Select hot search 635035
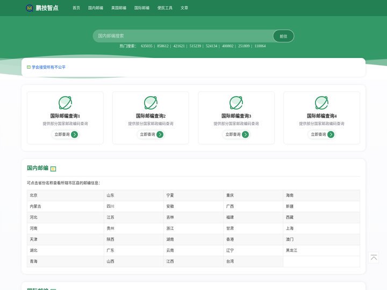 point(147,46)
